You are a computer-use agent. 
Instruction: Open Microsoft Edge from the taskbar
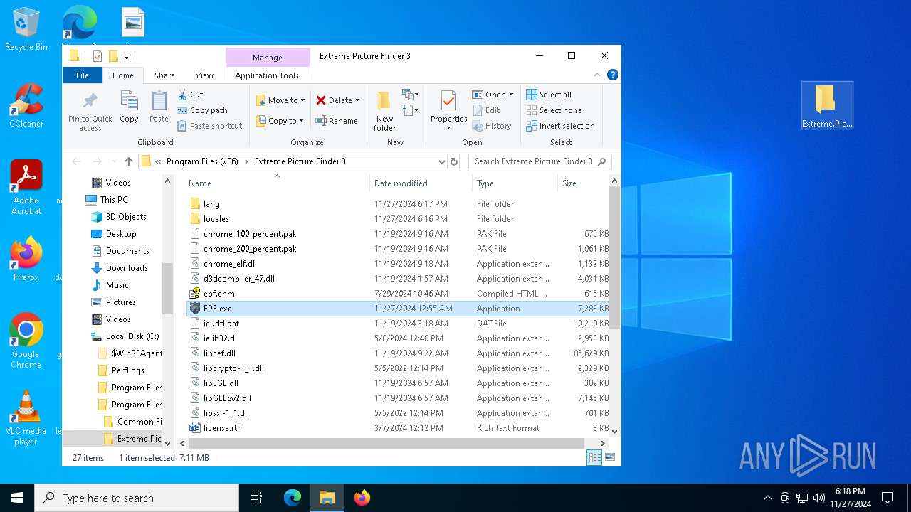point(293,498)
